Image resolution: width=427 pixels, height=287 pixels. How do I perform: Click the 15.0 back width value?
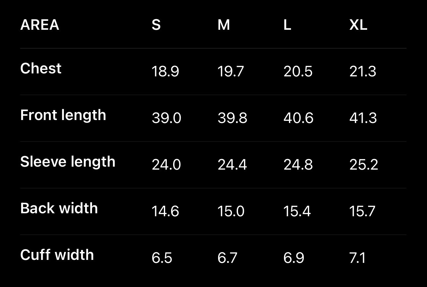tap(231, 211)
